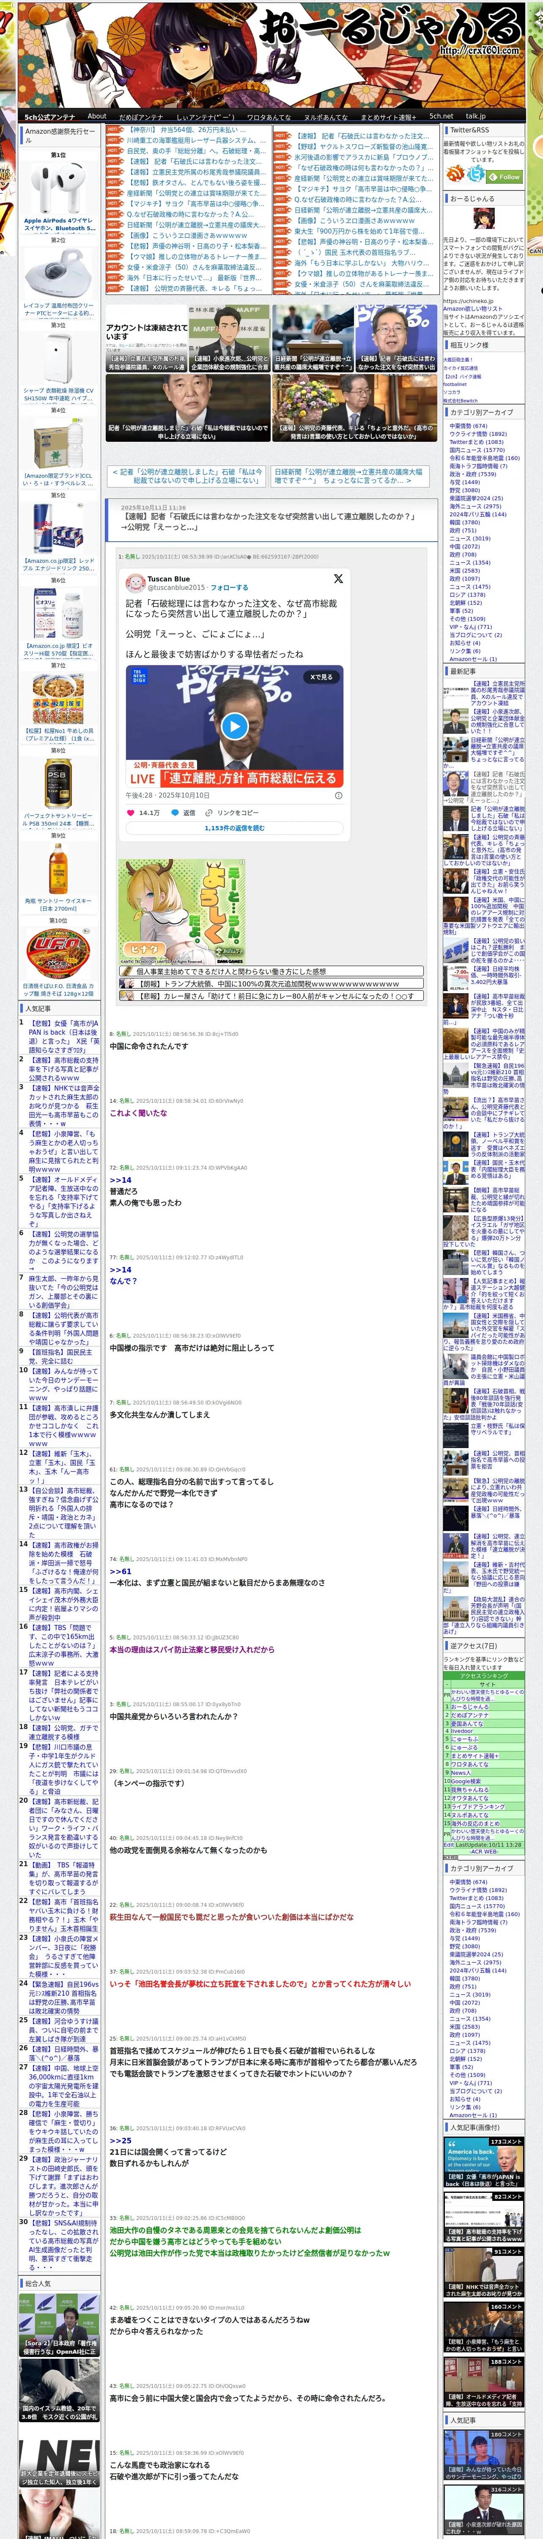Open the 'About' nav item
The image size is (543, 2539).
[x=96, y=116]
